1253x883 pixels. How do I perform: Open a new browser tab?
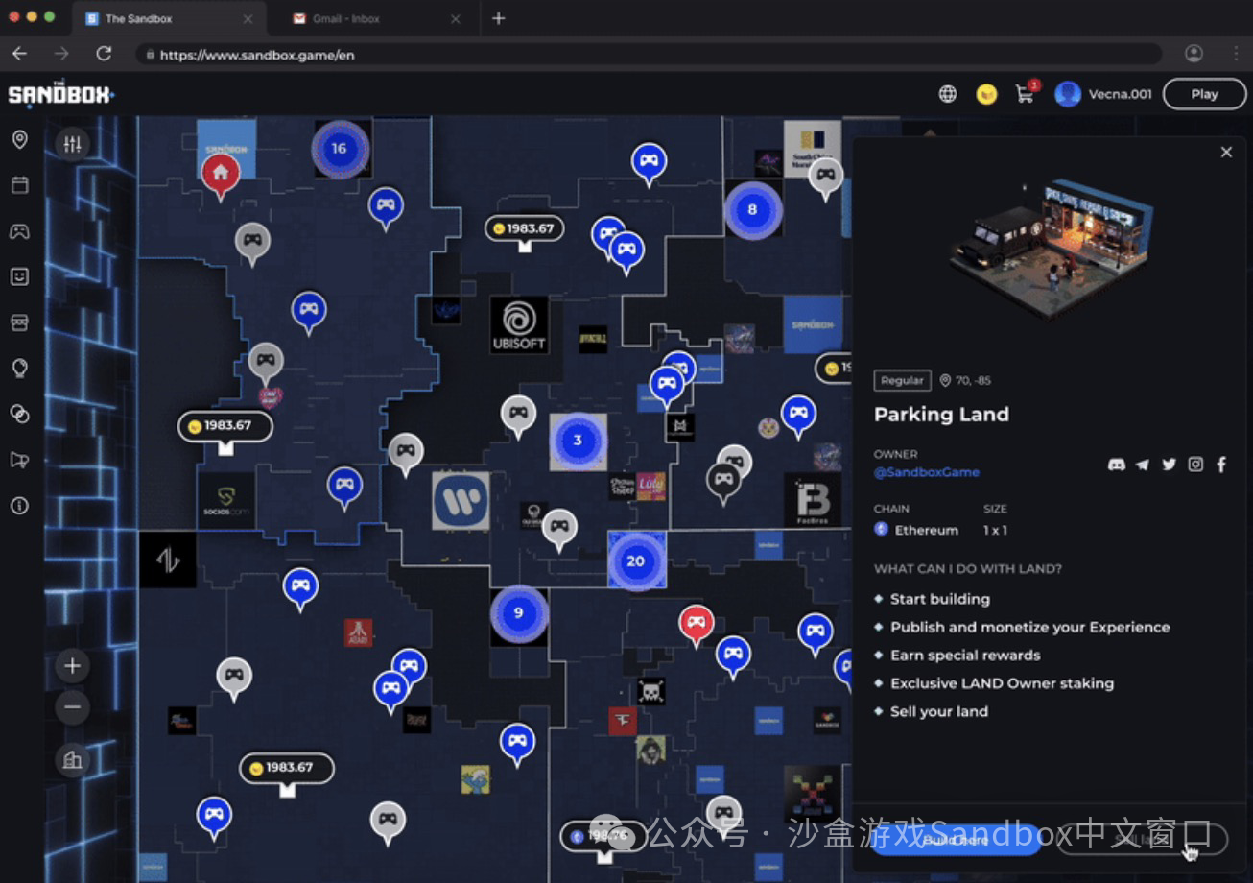(498, 18)
